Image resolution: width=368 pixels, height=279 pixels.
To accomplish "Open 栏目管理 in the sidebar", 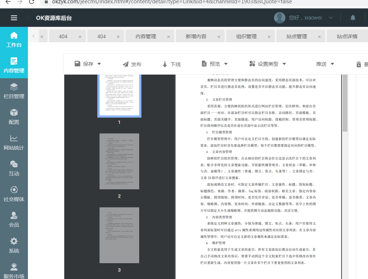I will (14, 91).
